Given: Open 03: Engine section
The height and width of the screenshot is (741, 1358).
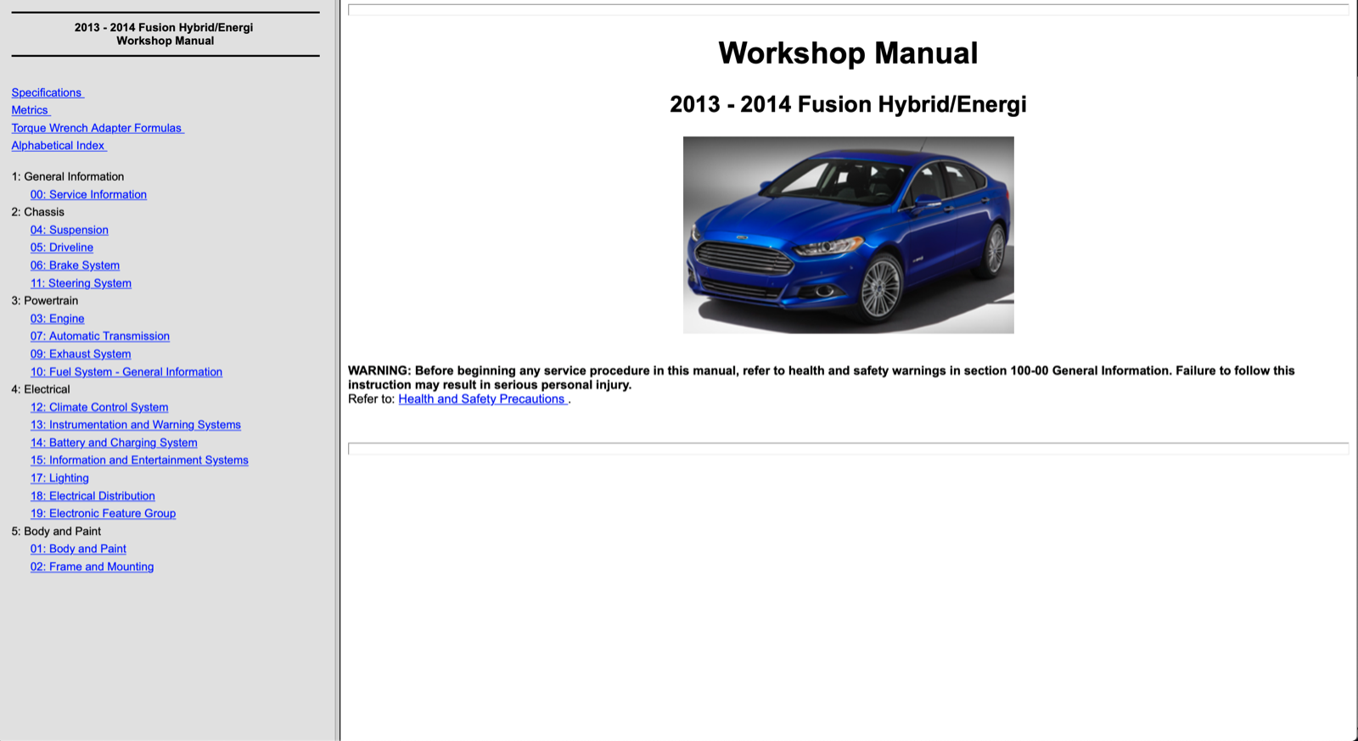Looking at the screenshot, I should point(57,319).
